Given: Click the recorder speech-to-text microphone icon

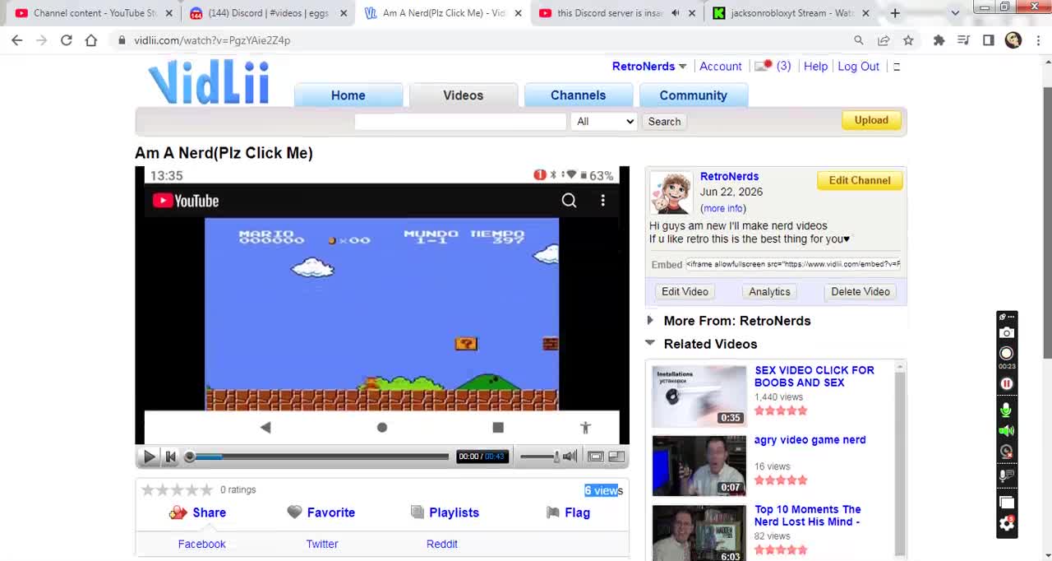Looking at the screenshot, I should pos(1007,475).
